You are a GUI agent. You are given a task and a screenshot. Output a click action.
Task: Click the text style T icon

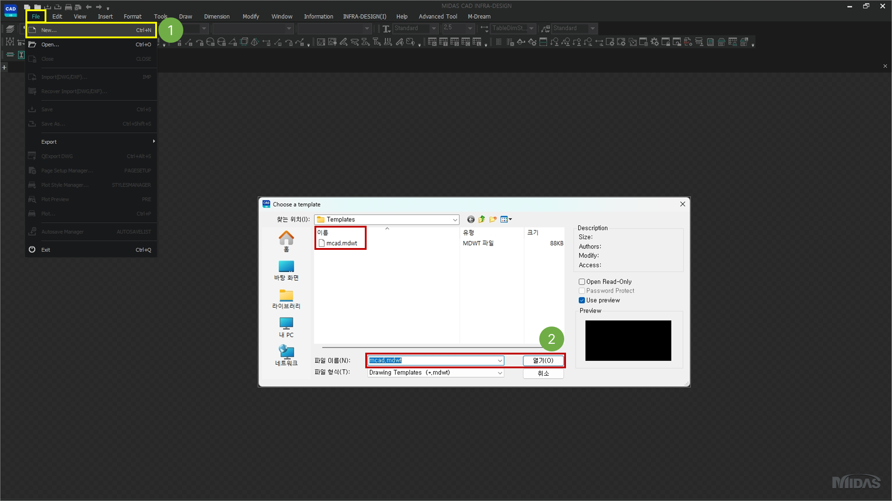tap(386, 29)
